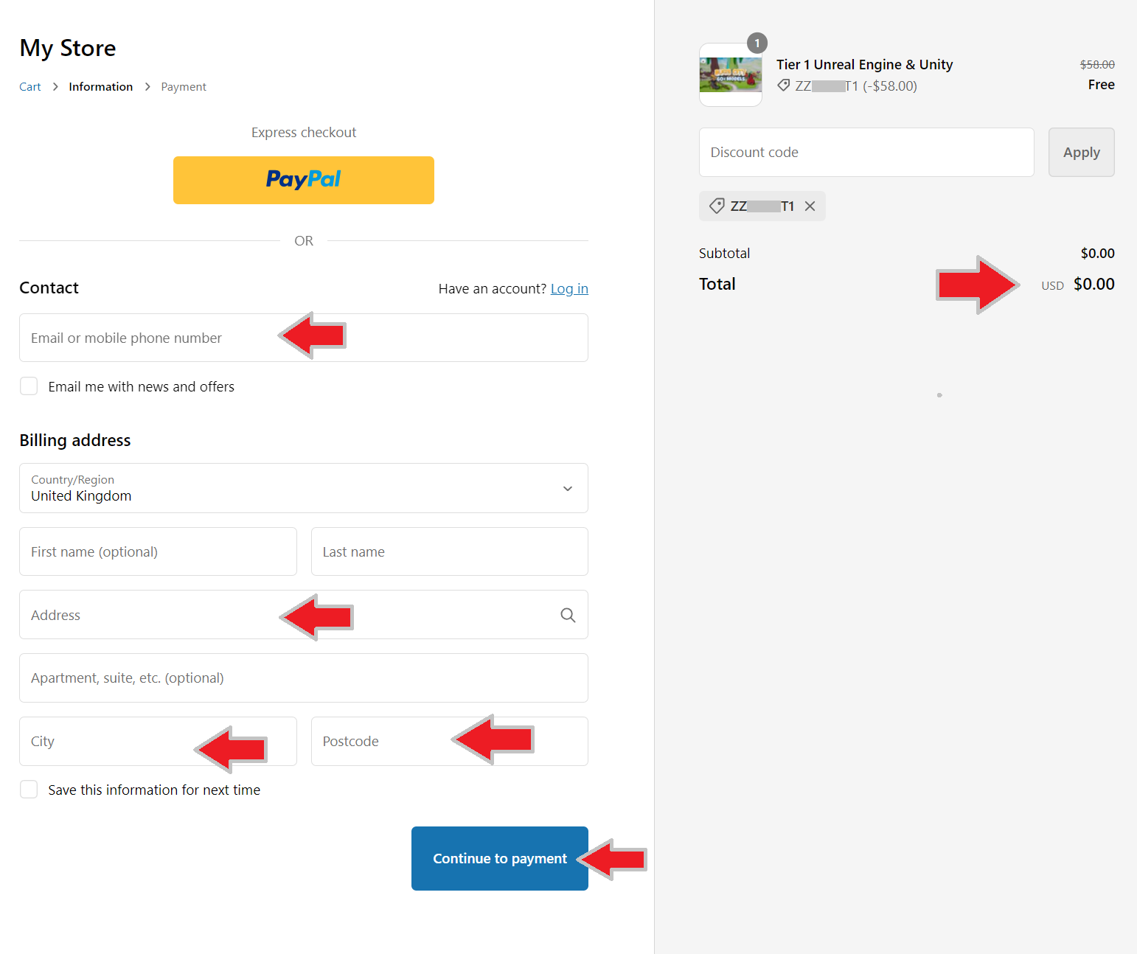Go to Cart in the breadcrumb

[x=30, y=87]
